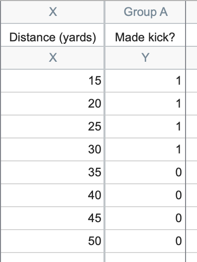Screen dimensions: 197x262
Task: Click the Distance (yards) title cell
Action: (x=52, y=35)
